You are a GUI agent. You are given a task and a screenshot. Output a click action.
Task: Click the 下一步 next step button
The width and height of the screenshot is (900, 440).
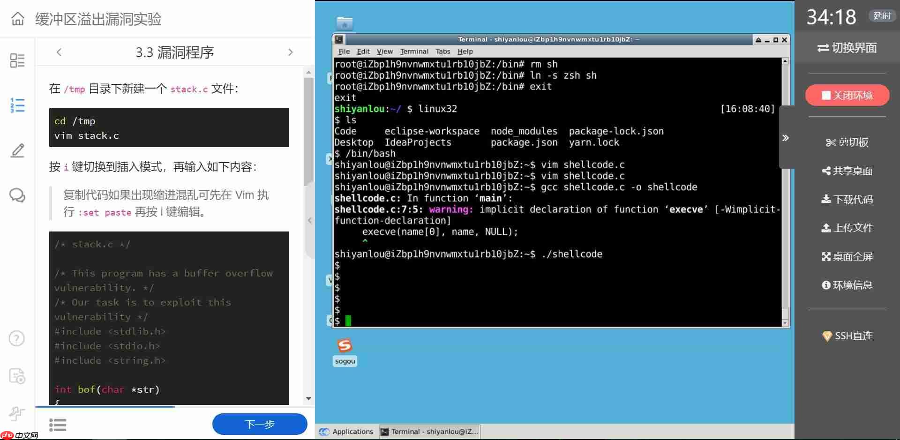pyautogui.click(x=260, y=424)
